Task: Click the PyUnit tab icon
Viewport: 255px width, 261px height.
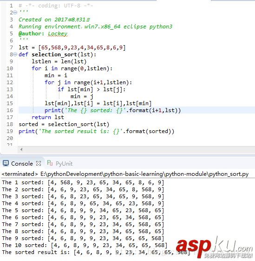Action: point(50,163)
